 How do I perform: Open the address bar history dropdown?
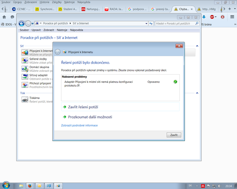pyautogui.click(x=146, y=24)
